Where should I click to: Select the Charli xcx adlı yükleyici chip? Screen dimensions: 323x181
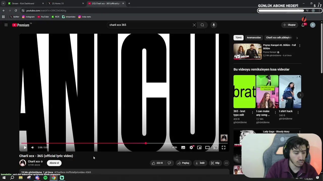(x=279, y=38)
